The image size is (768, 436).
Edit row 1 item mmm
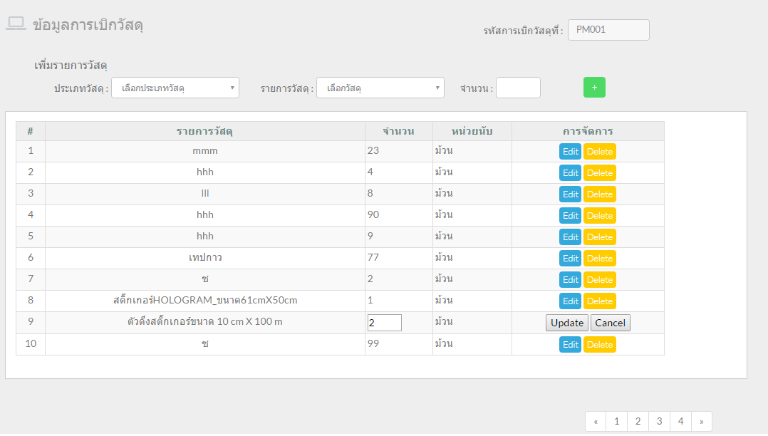[x=570, y=152]
